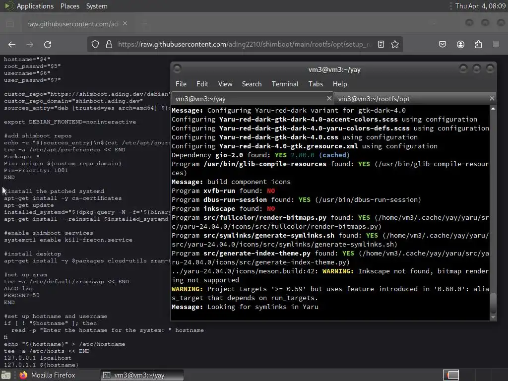Select the raw.githubusercontent.com browser tab

click(73, 24)
